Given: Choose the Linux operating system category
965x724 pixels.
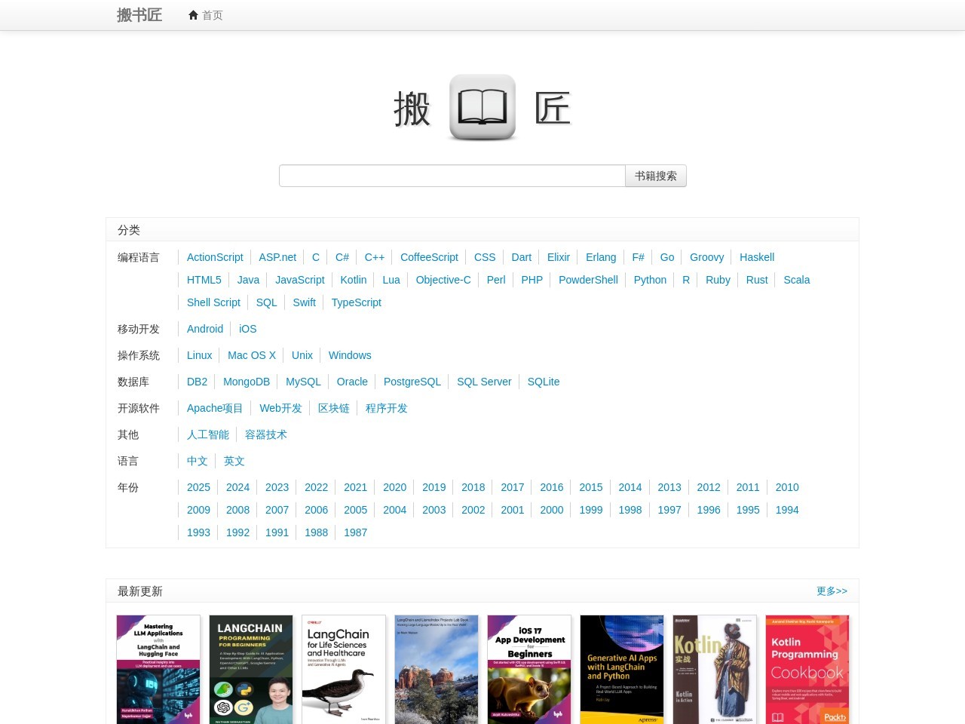Looking at the screenshot, I should 199,355.
